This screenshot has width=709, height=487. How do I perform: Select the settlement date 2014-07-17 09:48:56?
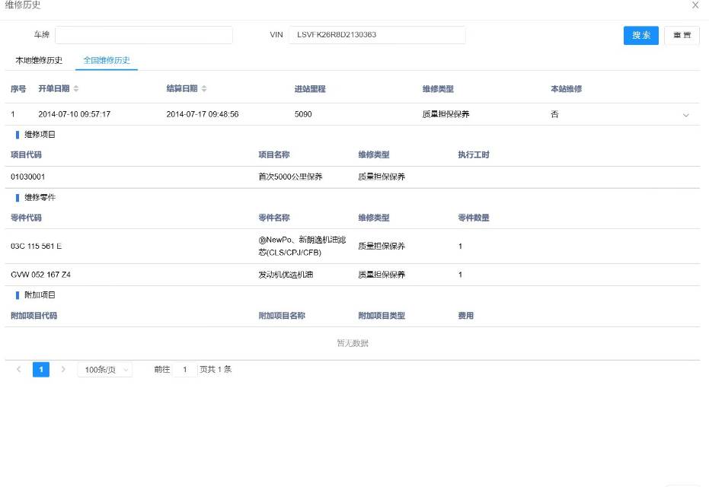click(x=202, y=114)
